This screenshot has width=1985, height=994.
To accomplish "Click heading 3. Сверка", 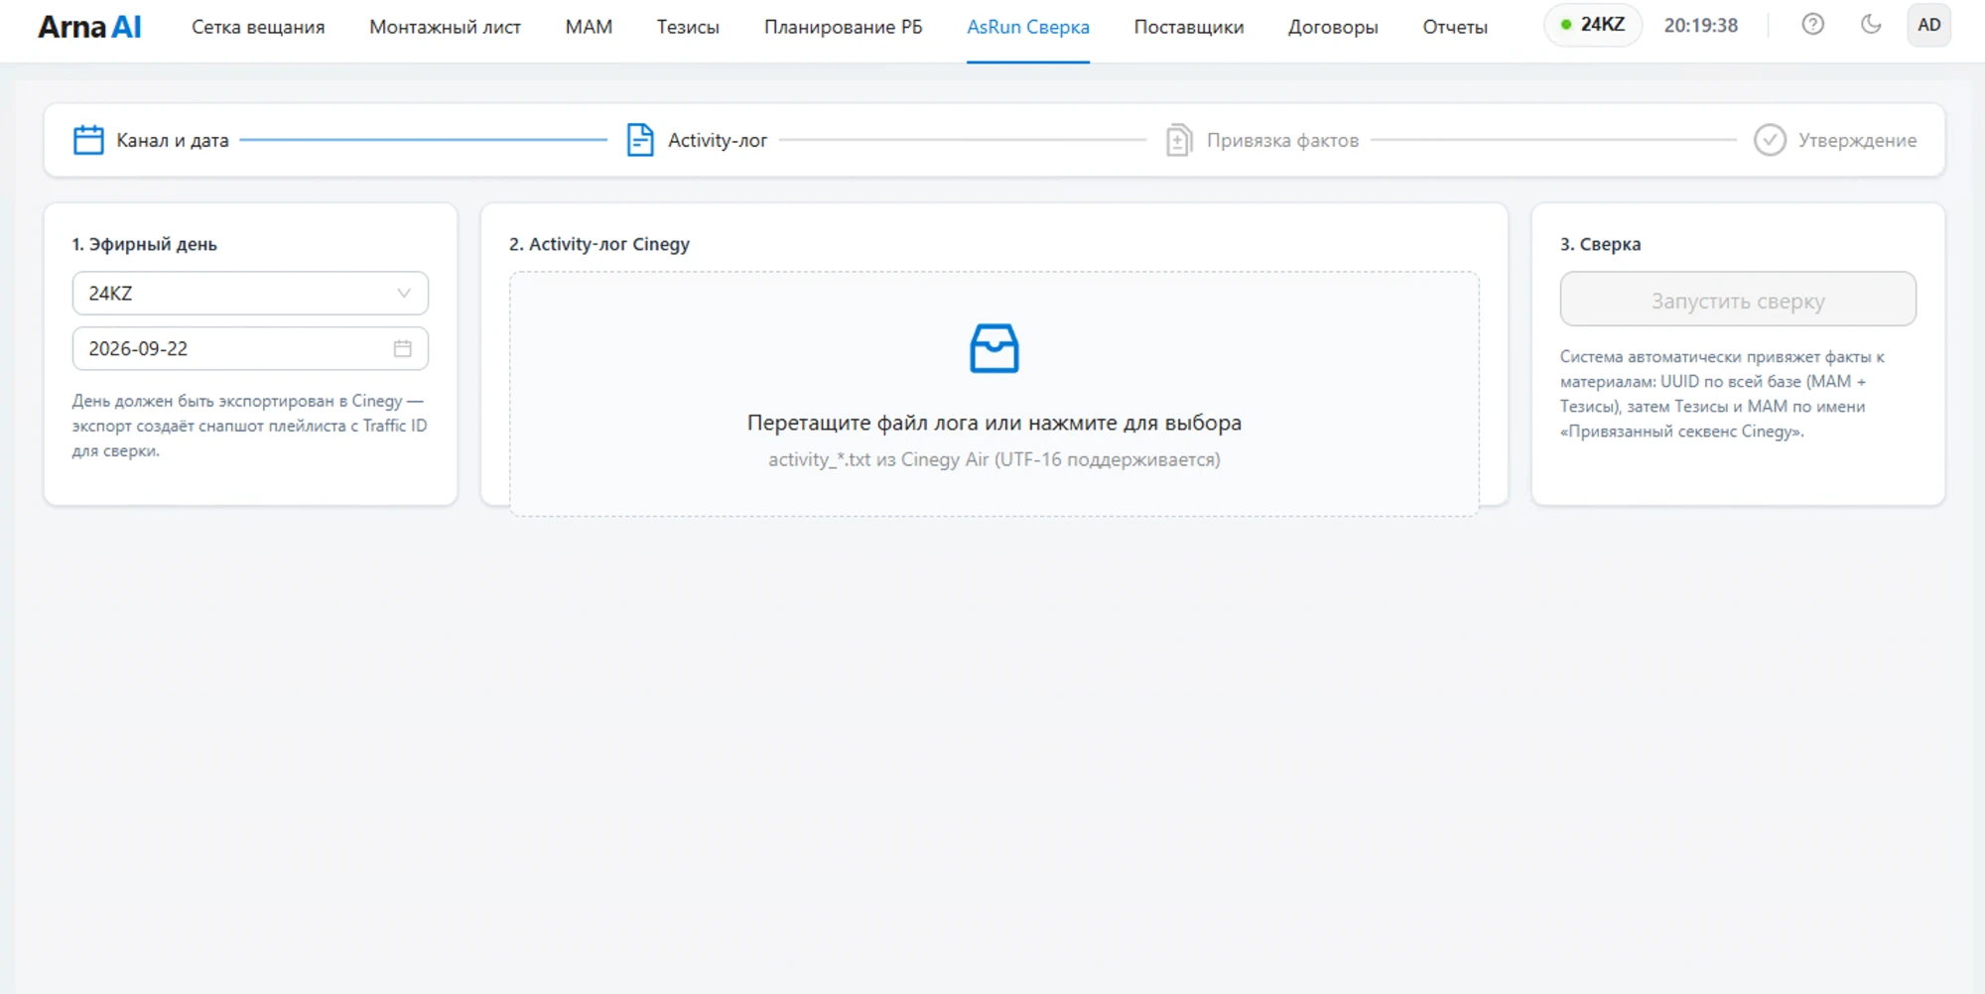I will click(x=1600, y=244).
